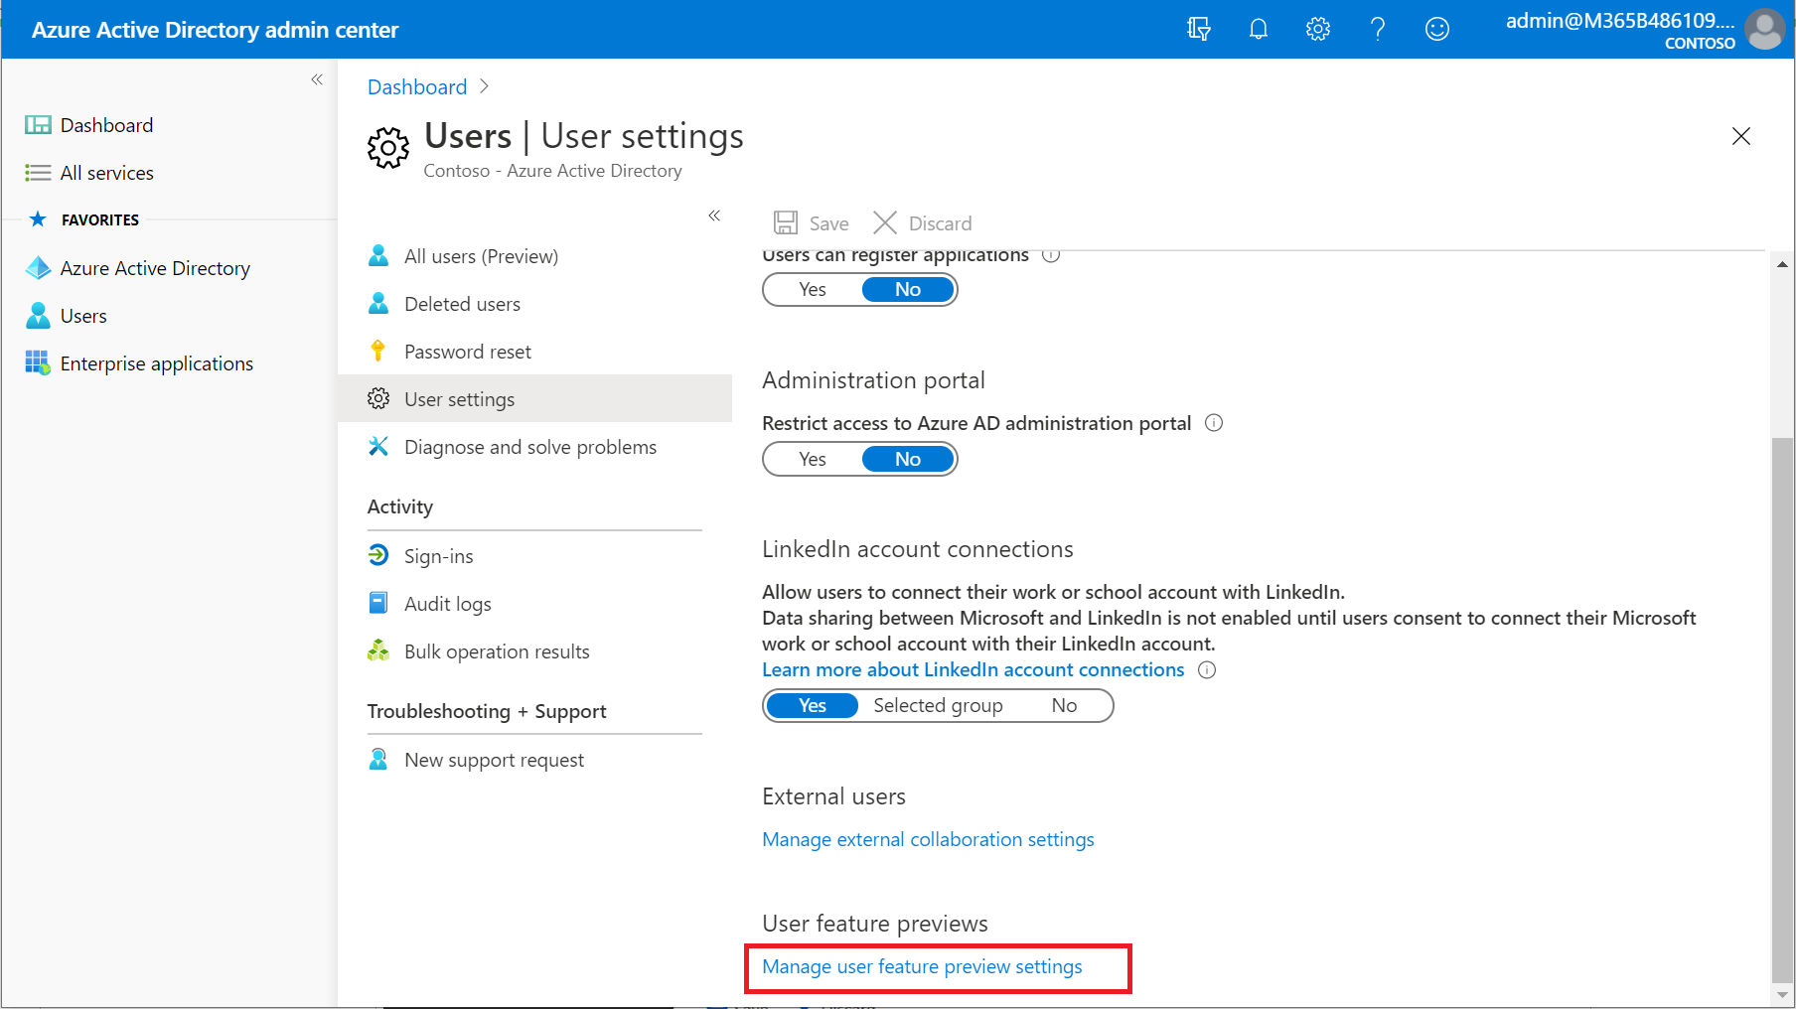Click the All users (Preview) icon
The height and width of the screenshot is (1009, 1796).
tap(378, 256)
